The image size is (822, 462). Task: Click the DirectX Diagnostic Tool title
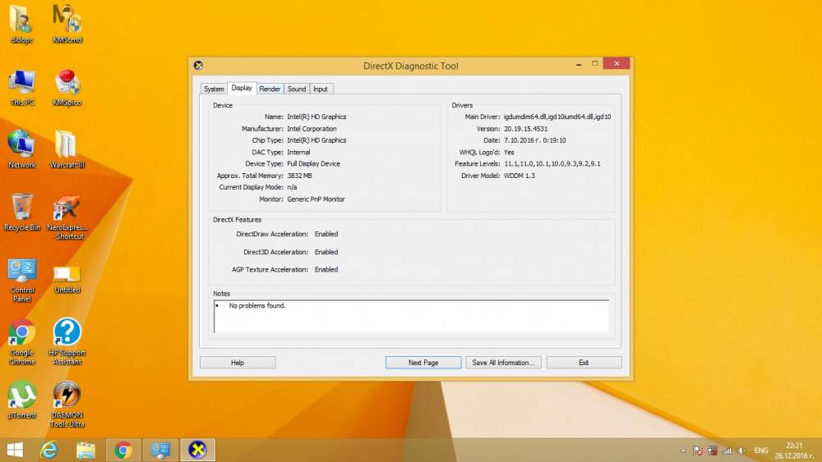(x=411, y=66)
